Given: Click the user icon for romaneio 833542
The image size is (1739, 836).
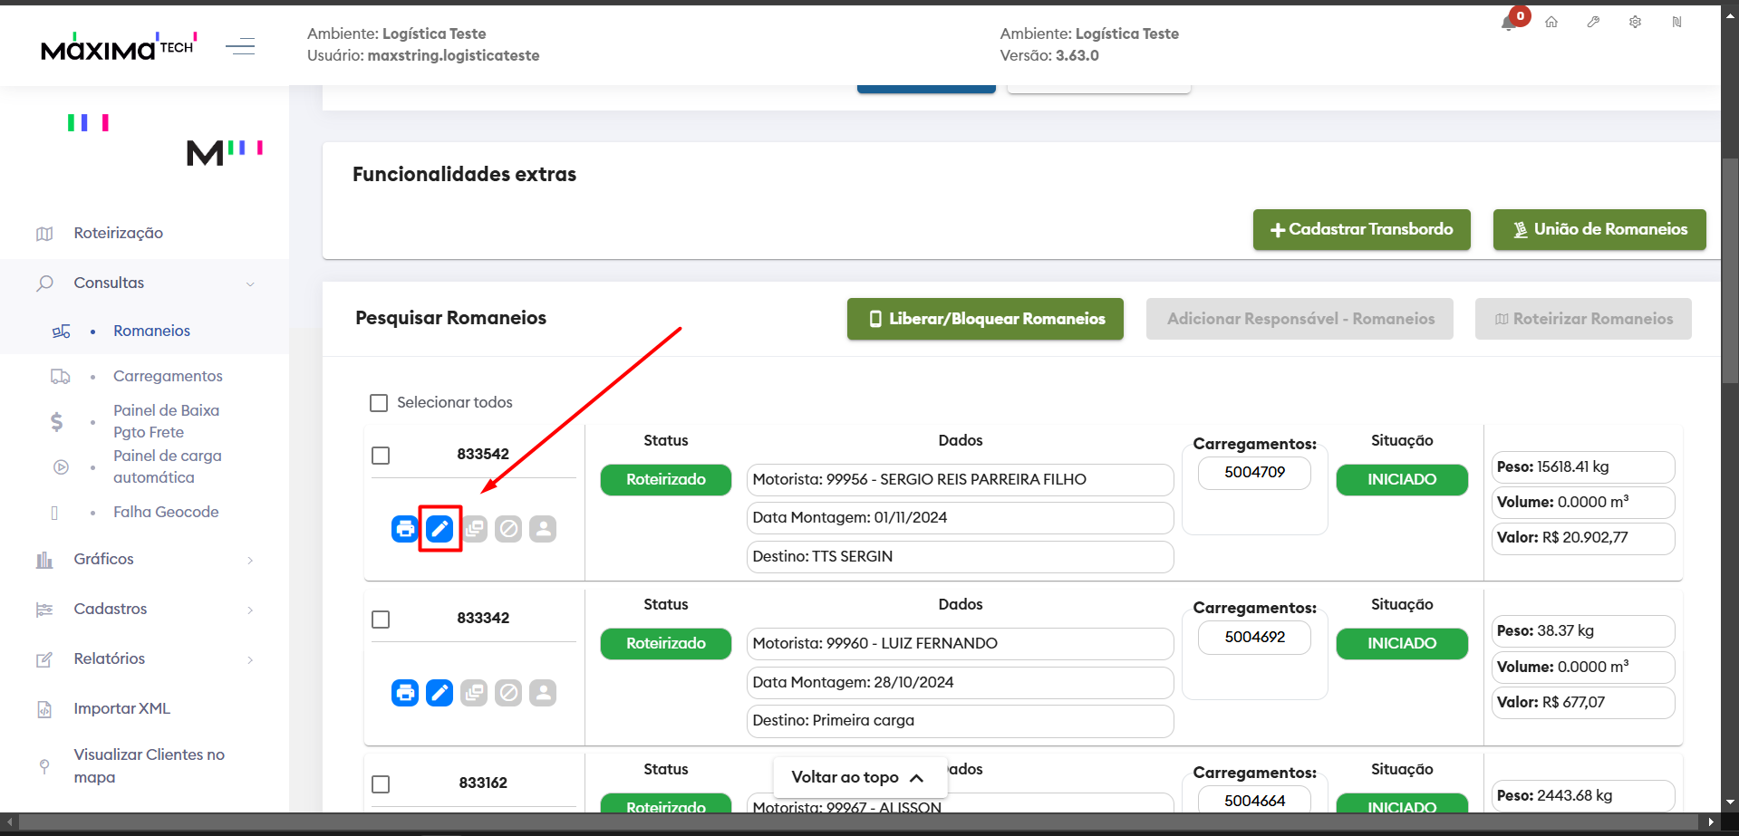Looking at the screenshot, I should (x=543, y=529).
